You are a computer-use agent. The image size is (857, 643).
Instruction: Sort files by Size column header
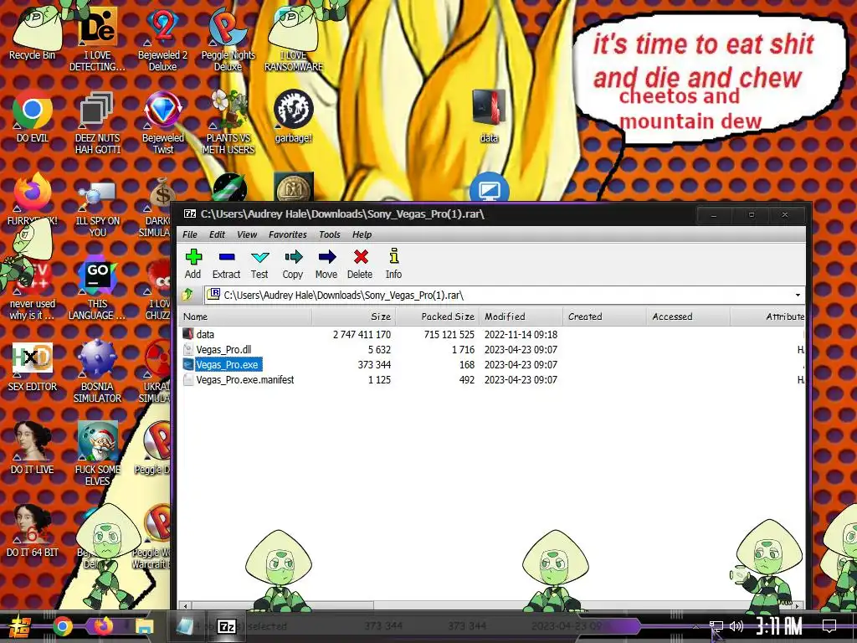pos(354,316)
